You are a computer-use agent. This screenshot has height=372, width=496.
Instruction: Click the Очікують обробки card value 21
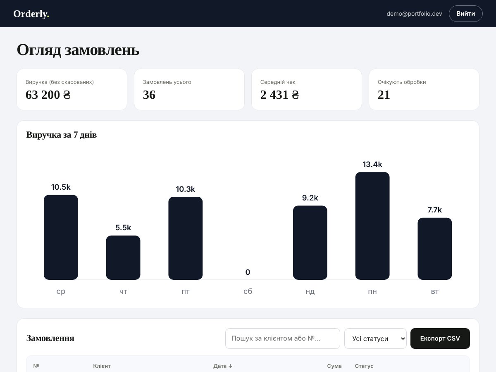(x=384, y=95)
